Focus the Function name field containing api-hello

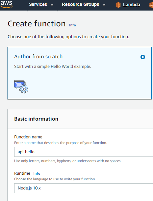coord(84,152)
